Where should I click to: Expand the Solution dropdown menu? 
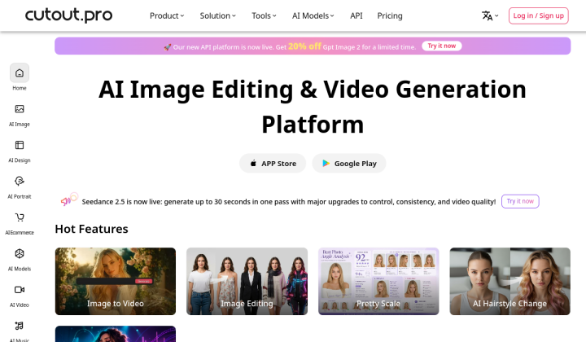pos(217,15)
